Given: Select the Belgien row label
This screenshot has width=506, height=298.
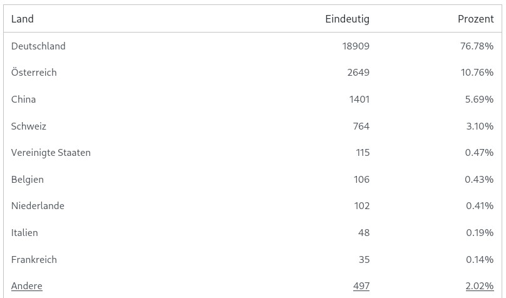Looking at the screenshot, I should click(28, 180).
